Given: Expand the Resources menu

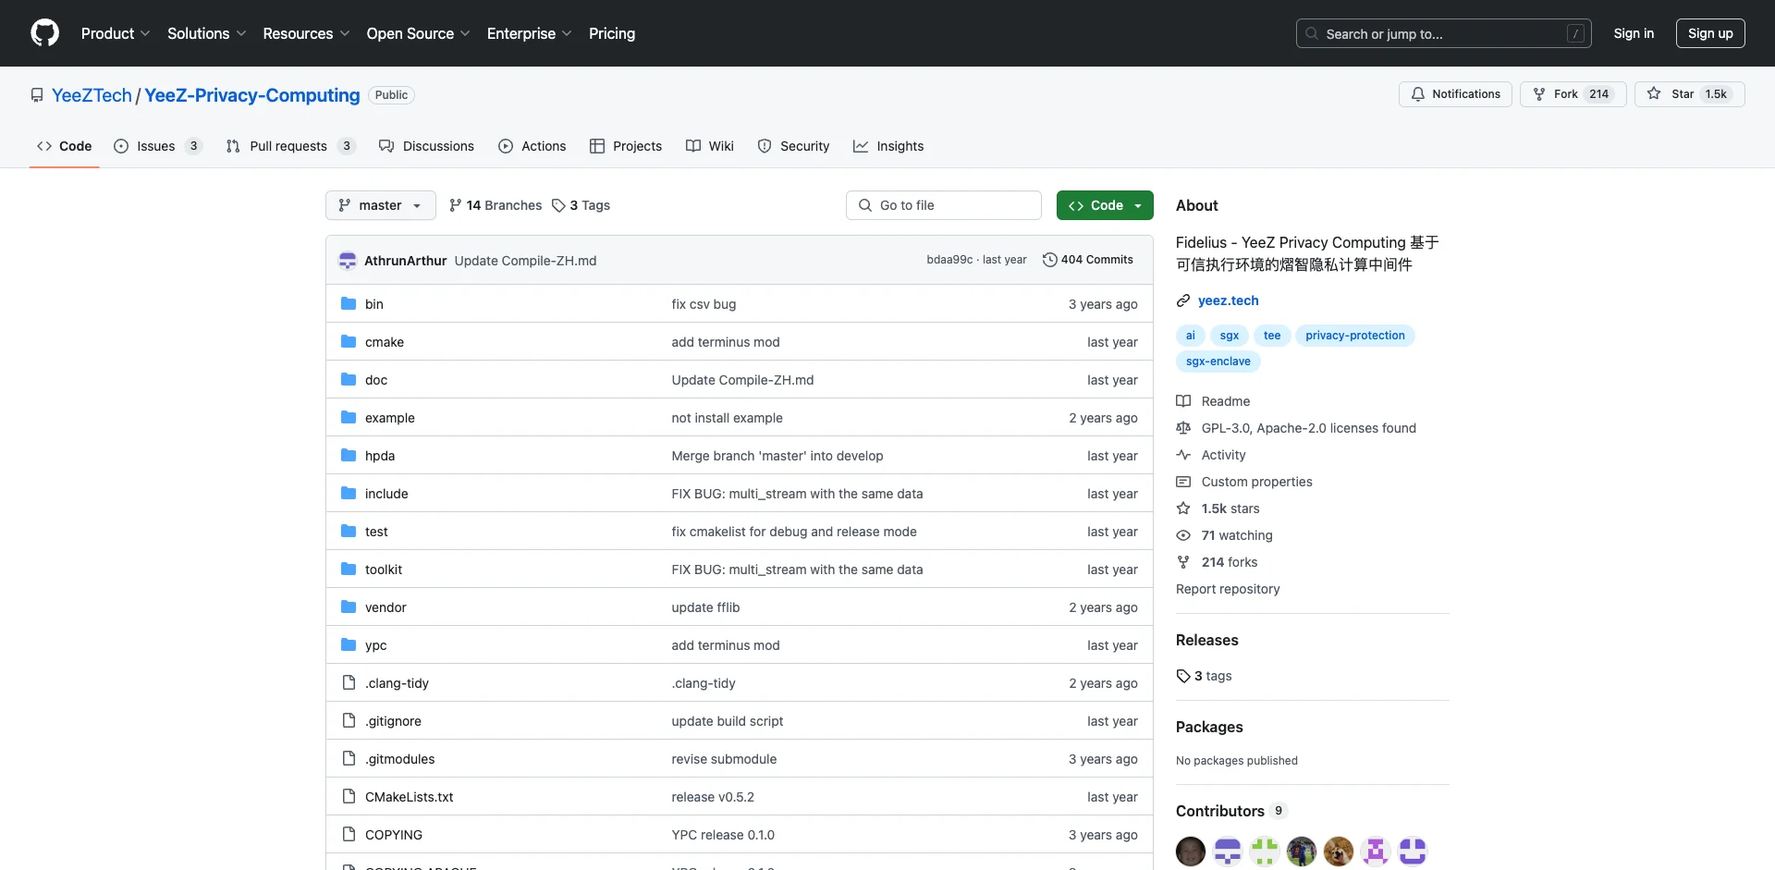Looking at the screenshot, I should pos(306,33).
